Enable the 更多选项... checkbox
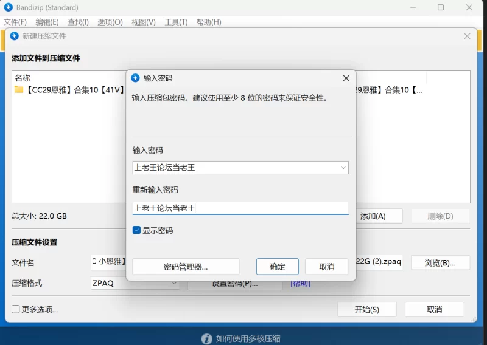Screen dimensions: 487x345 click(x=16, y=309)
